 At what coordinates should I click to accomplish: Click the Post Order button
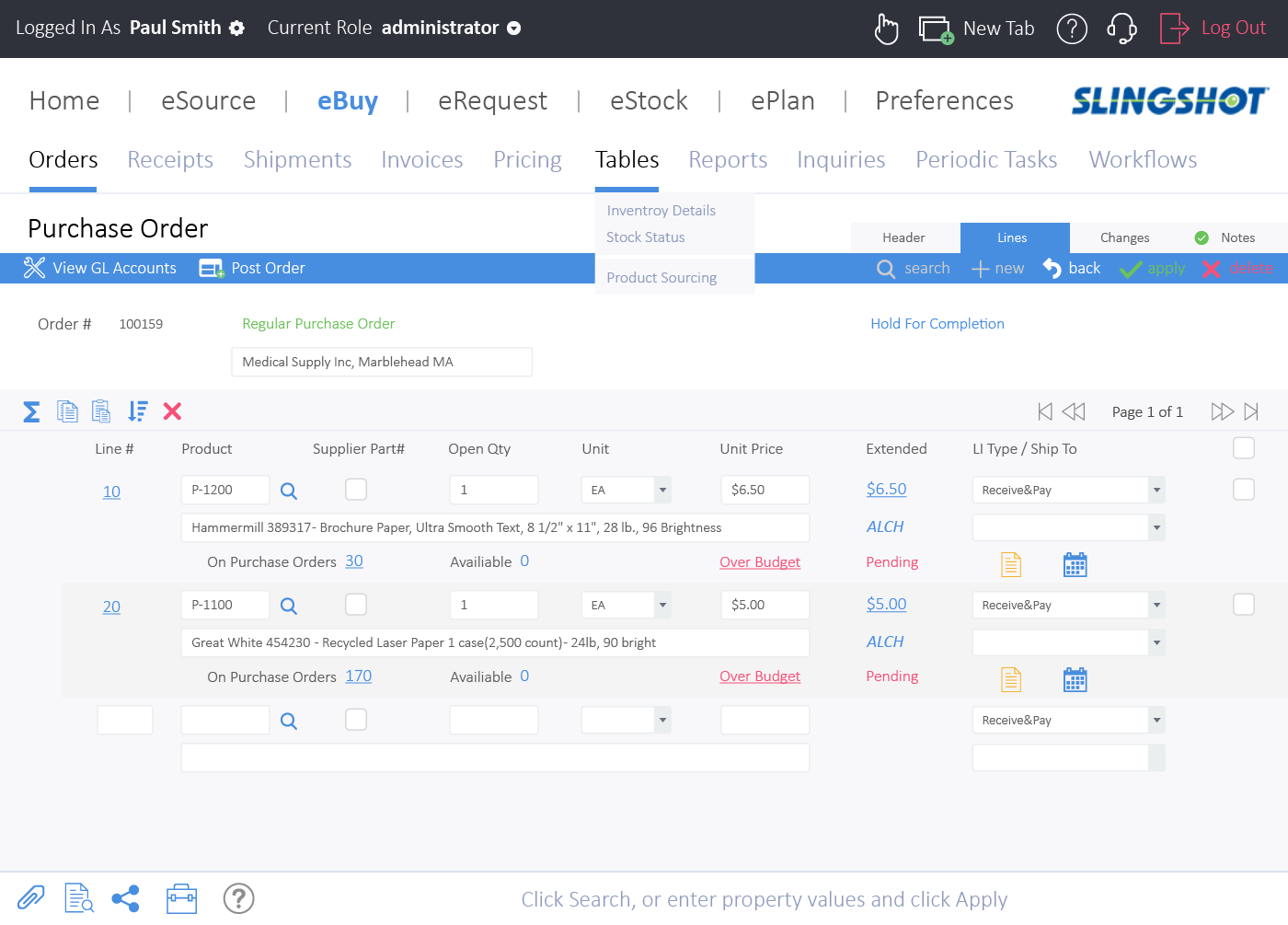click(253, 268)
